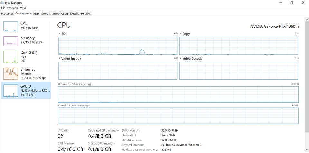309x153 pixels.
Task: Click memory usage text 3.7/15.9 GB (23%)
Action: pos(32,42)
